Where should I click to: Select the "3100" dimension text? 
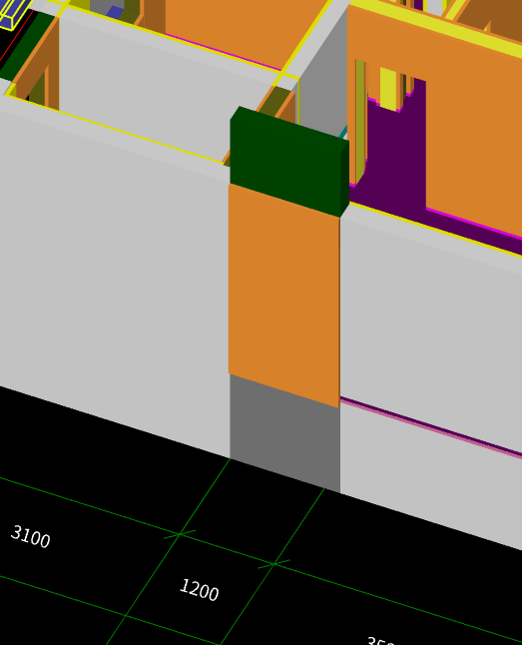point(30,536)
